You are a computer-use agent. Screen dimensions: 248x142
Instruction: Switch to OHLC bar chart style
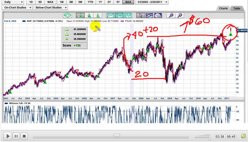click(128, 15)
